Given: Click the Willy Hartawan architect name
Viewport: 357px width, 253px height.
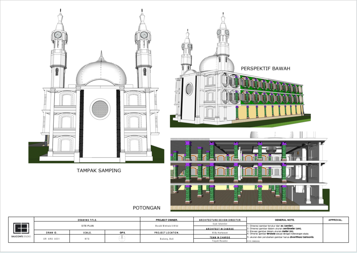Looking at the screenshot, I should coord(220,232).
